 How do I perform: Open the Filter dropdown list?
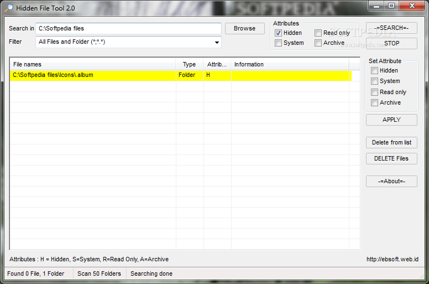click(217, 42)
